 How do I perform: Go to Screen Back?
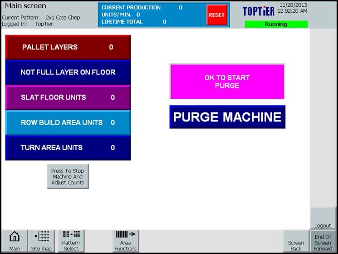296,241
